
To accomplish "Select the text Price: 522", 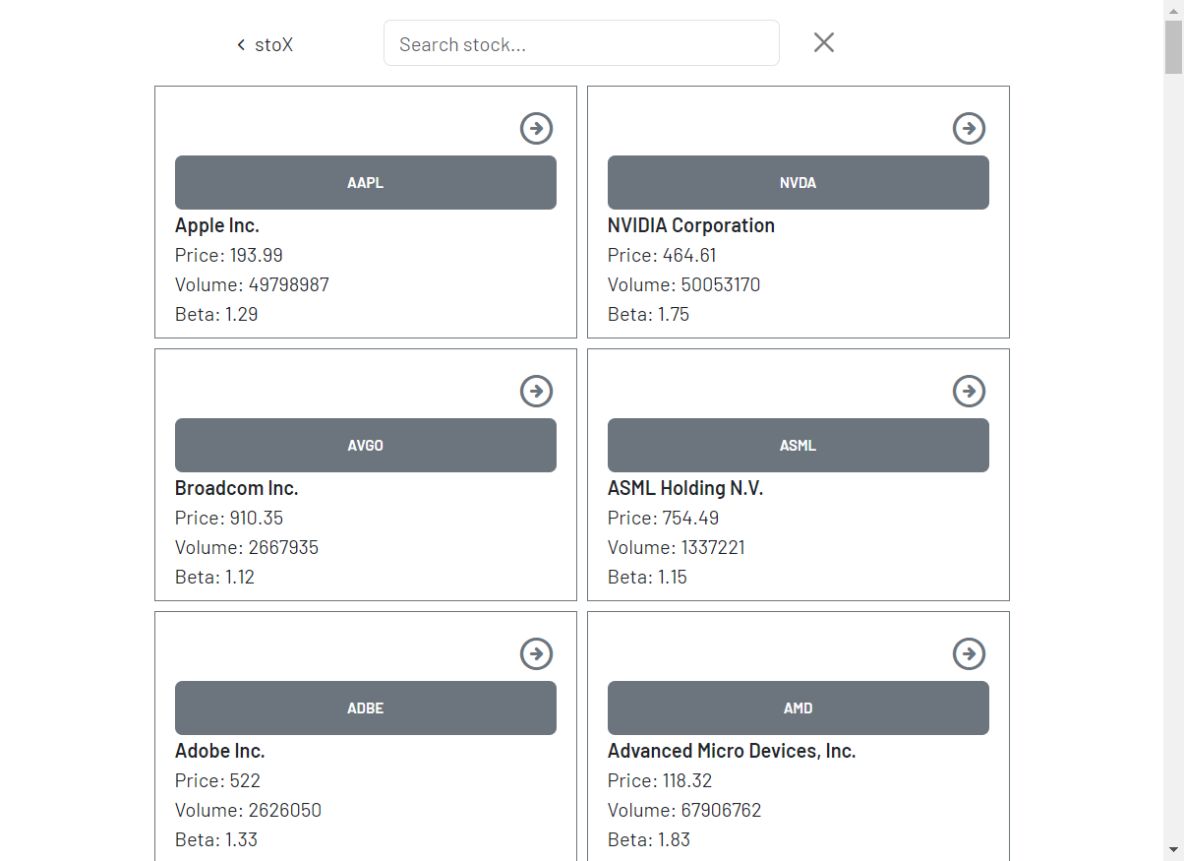I will click(x=217, y=780).
